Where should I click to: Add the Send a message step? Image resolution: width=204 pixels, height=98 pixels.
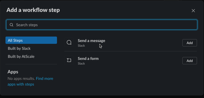tap(189, 43)
